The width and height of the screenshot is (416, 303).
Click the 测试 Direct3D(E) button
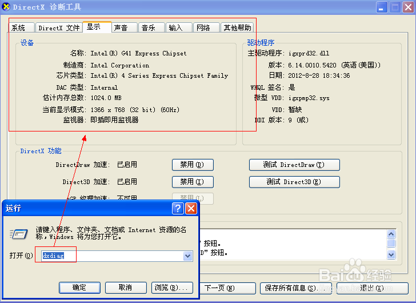pyautogui.click(x=294, y=182)
